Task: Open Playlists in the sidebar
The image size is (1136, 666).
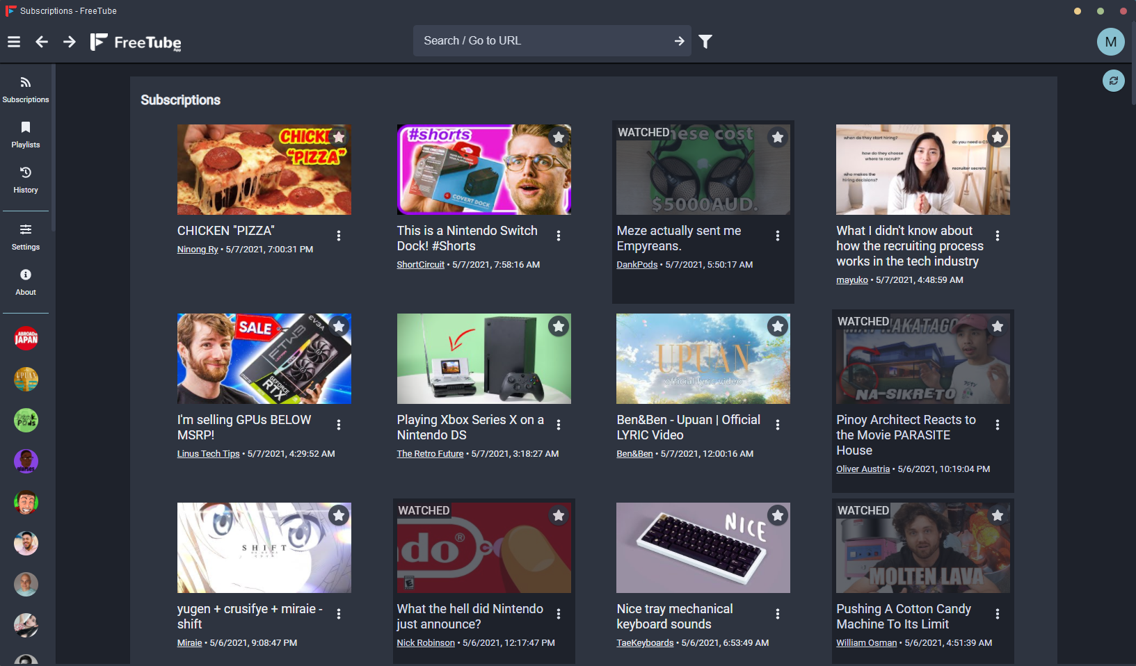Action: (26, 135)
